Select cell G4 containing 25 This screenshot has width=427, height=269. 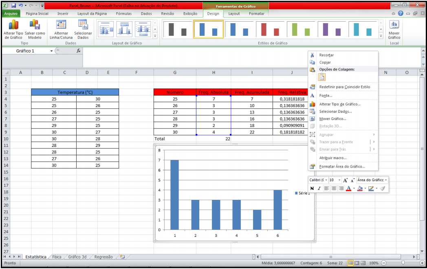click(175, 99)
